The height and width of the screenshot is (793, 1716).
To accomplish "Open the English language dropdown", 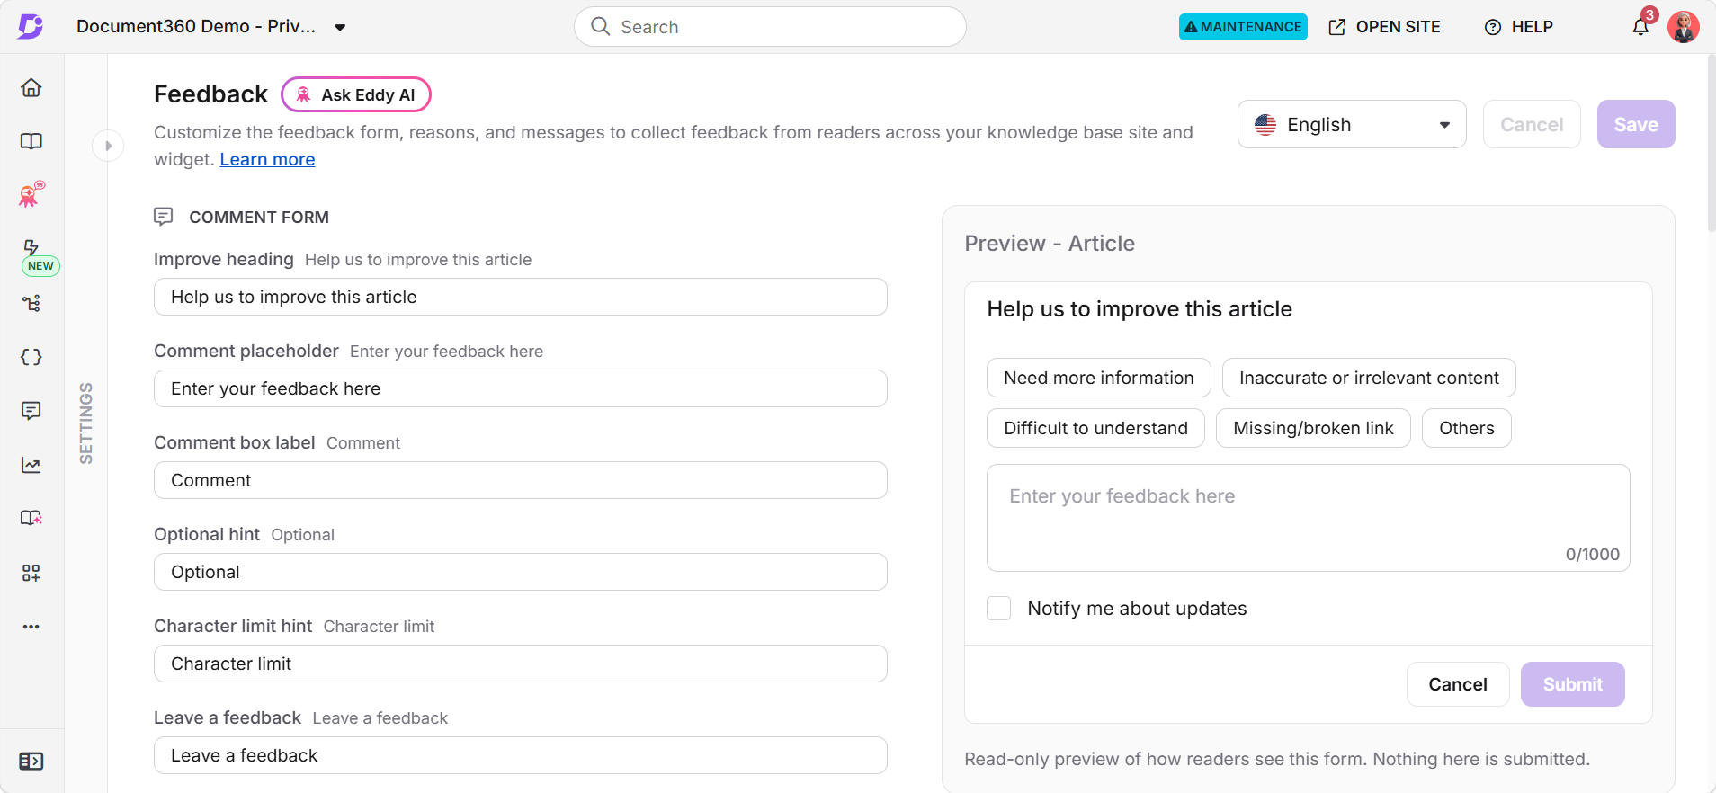I will [1352, 124].
